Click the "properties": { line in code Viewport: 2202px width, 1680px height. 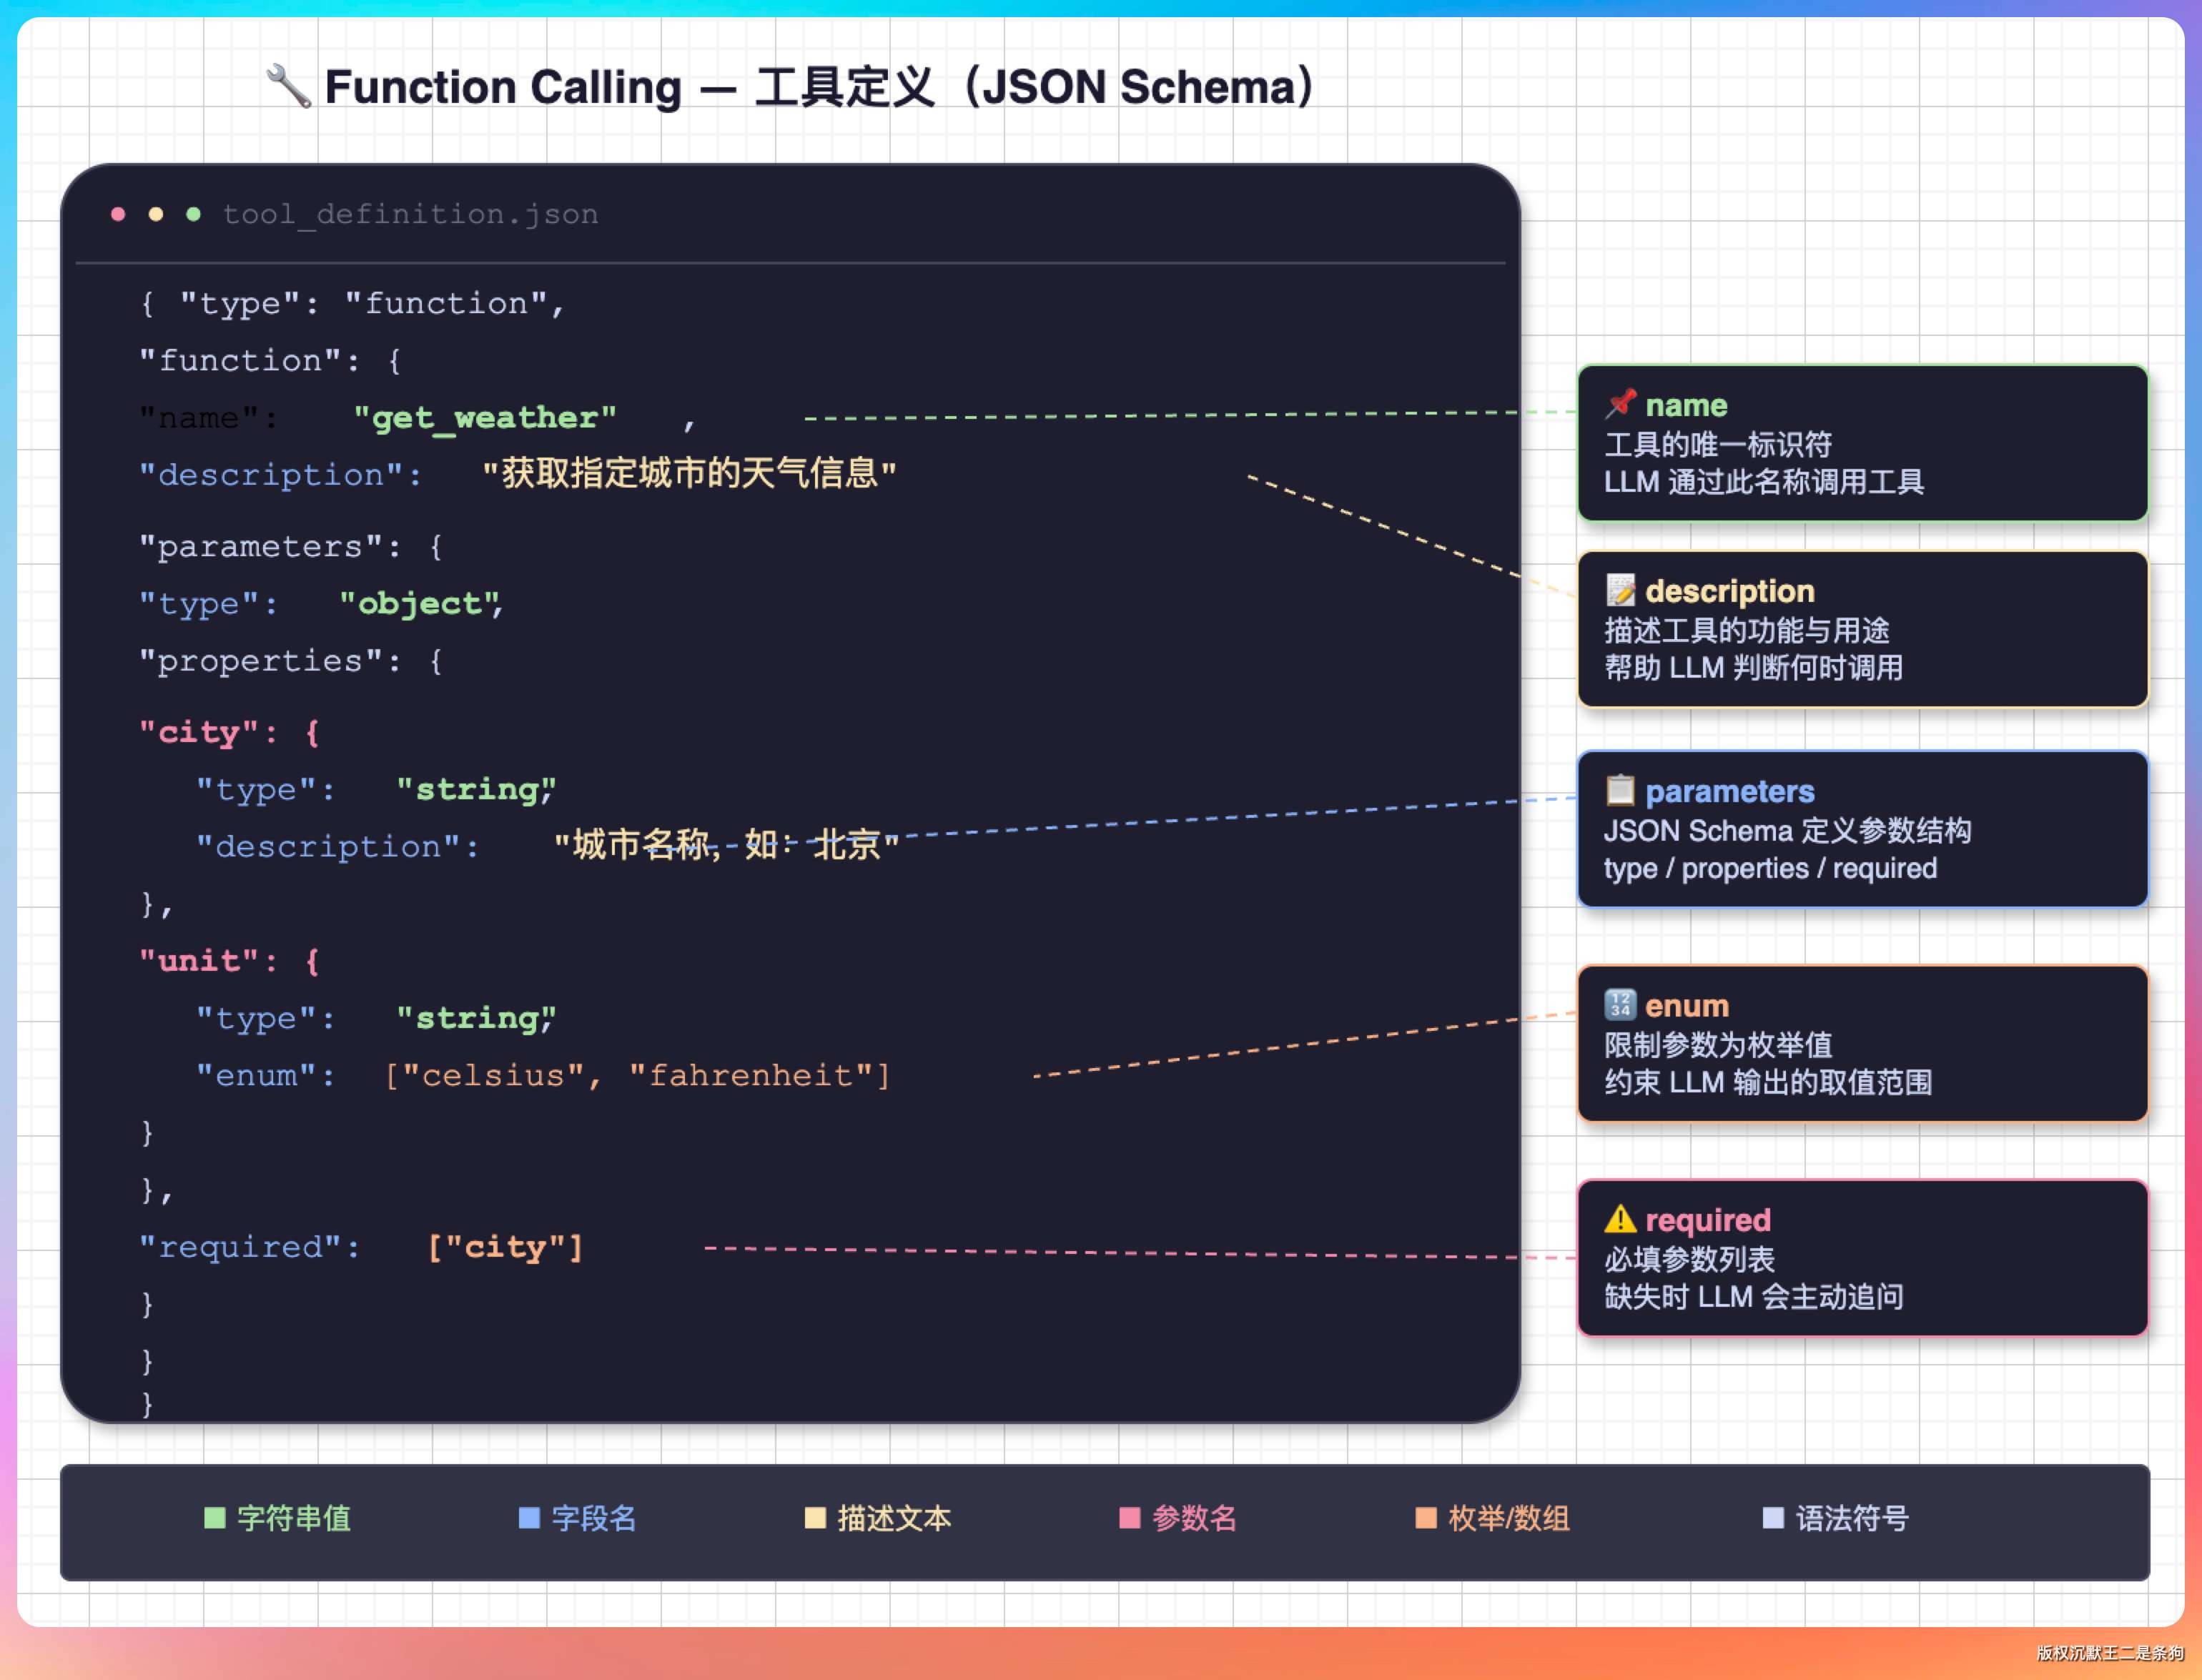(291, 660)
